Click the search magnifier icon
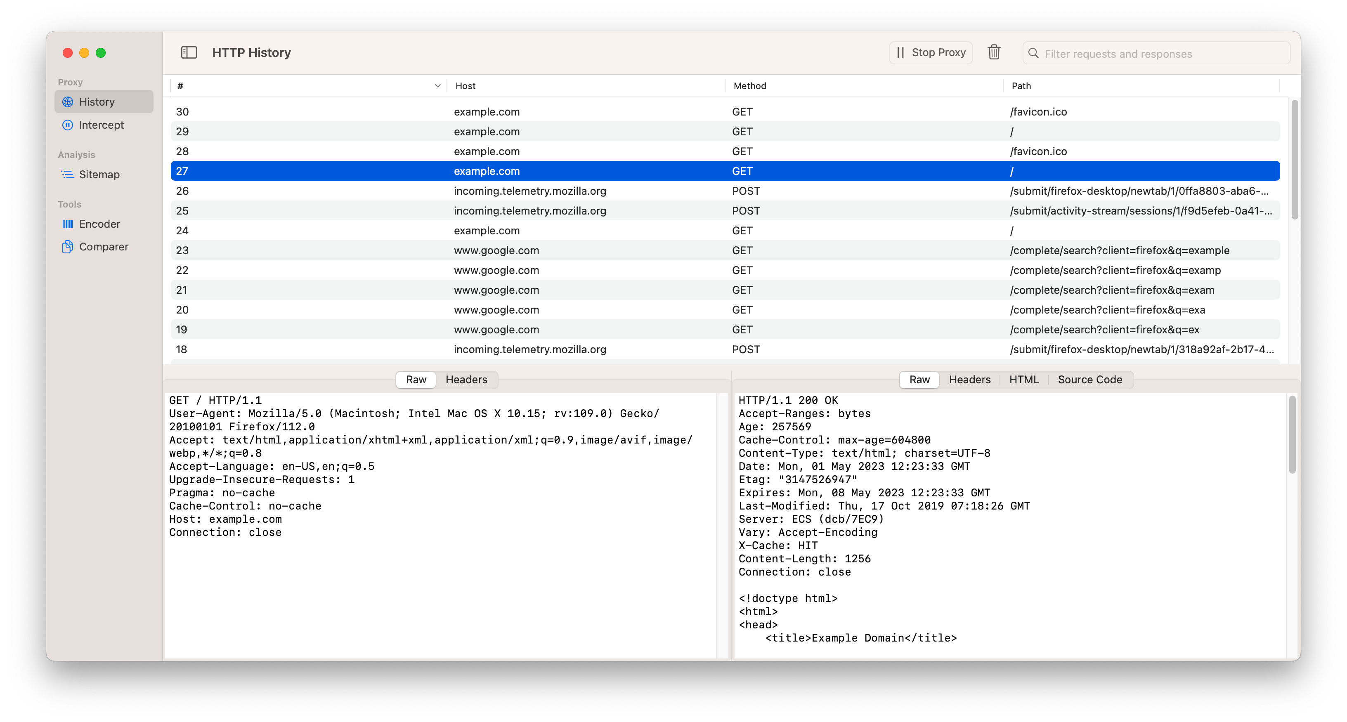This screenshot has height=722, width=1347. [1033, 53]
